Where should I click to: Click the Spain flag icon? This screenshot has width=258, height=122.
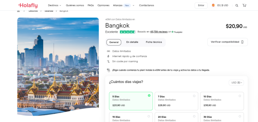(x=213, y=5)
